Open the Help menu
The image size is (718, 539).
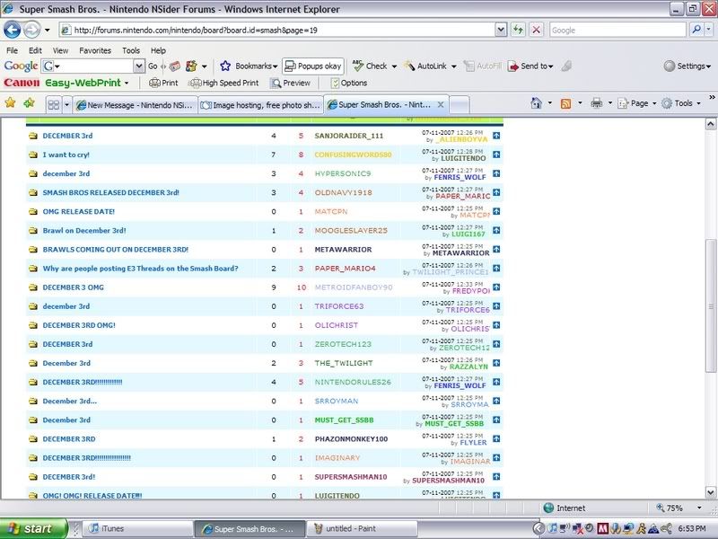coord(159,50)
